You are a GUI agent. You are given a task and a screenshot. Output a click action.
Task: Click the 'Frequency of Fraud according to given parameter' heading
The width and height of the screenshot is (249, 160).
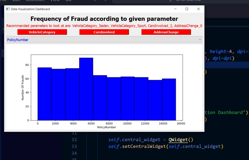tap(104, 19)
